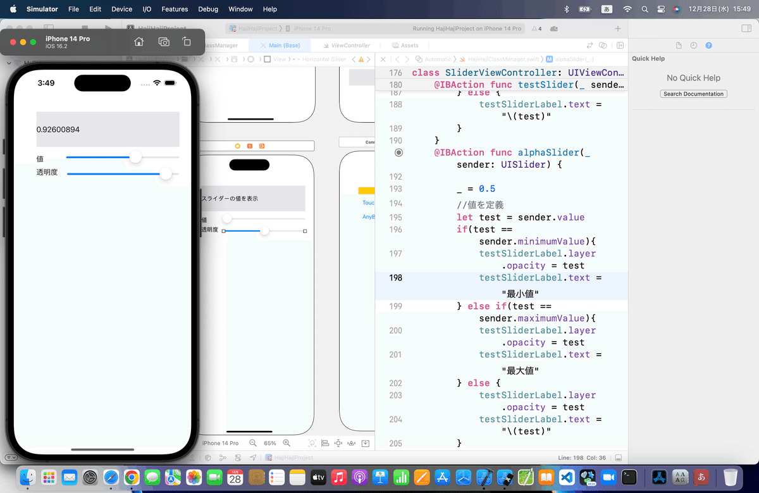Open View jump bar item
The image size is (759, 493).
pos(275,59)
